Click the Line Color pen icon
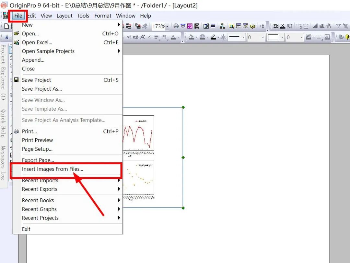Image resolution: width=350 pixels, height=263 pixels. click(213, 37)
